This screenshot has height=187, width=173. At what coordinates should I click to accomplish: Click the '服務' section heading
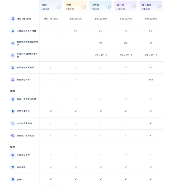(13, 91)
